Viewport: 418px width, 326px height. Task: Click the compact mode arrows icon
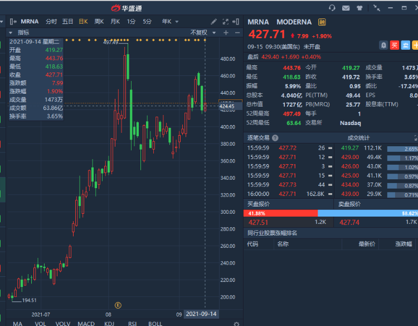pos(377,8)
